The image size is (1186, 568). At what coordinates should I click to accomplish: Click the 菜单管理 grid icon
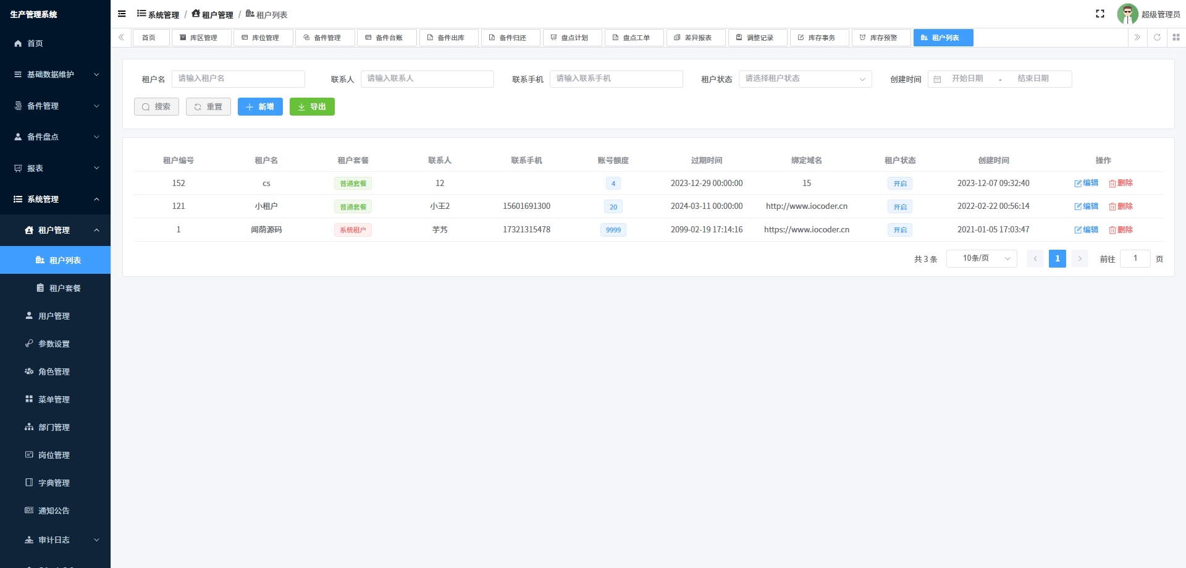pyautogui.click(x=29, y=399)
